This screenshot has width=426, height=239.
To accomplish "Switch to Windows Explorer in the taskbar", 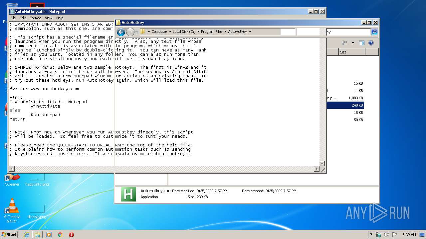I will point(38,235).
